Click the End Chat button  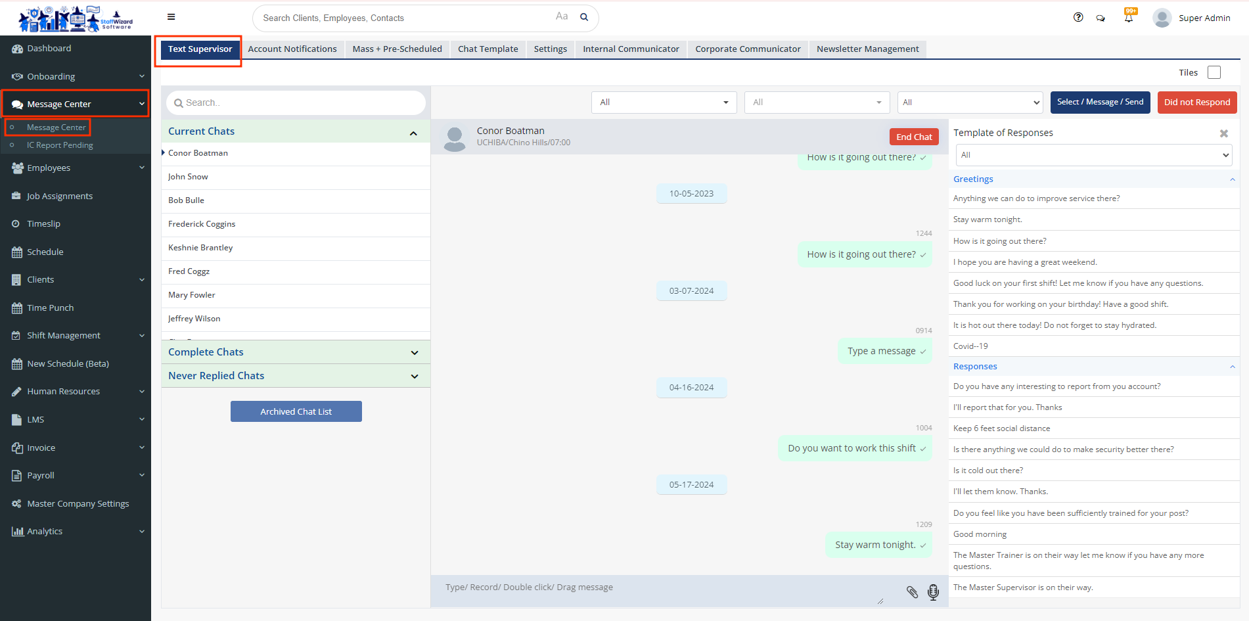(914, 137)
